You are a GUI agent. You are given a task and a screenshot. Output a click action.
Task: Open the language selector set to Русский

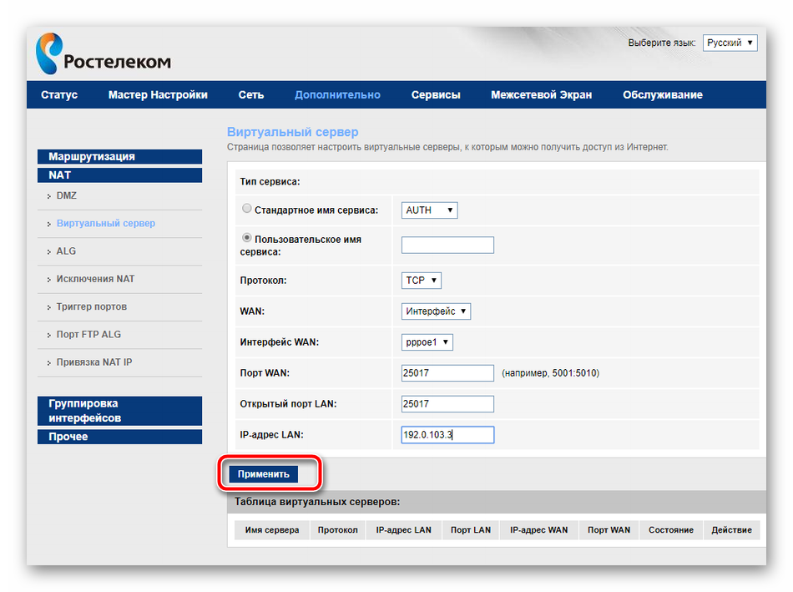pyautogui.click(x=730, y=43)
